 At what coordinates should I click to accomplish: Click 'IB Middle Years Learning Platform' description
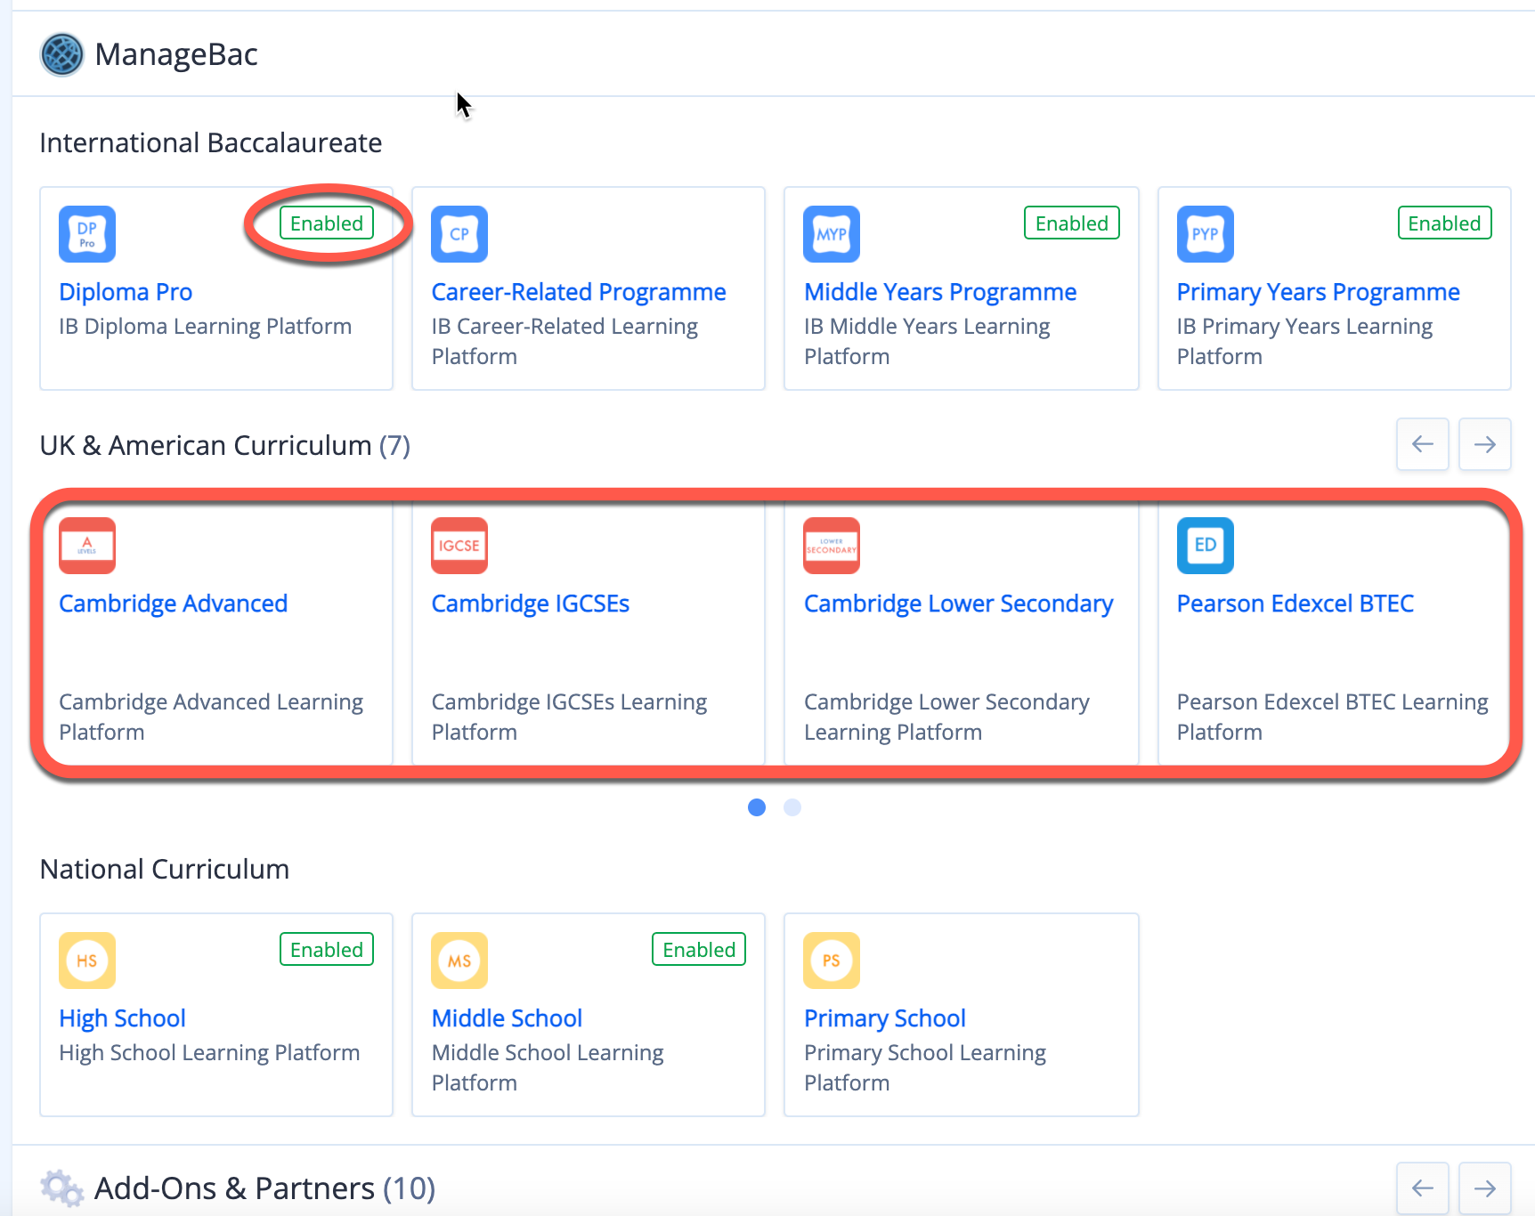click(x=927, y=342)
